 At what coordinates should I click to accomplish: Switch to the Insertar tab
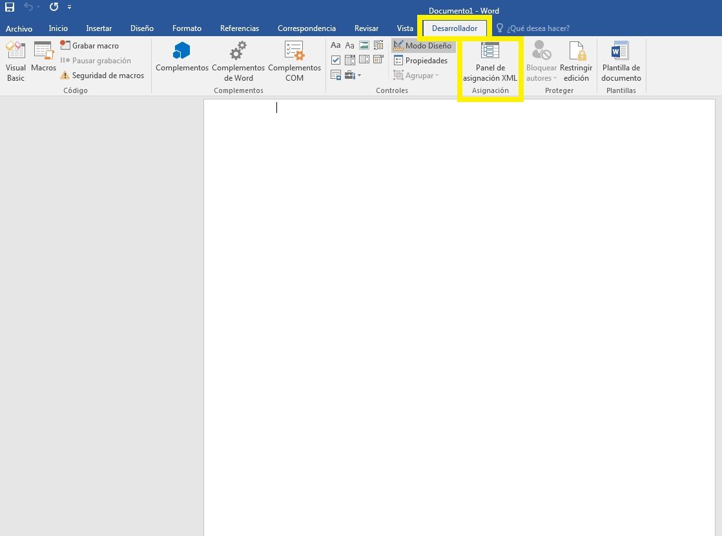point(99,28)
